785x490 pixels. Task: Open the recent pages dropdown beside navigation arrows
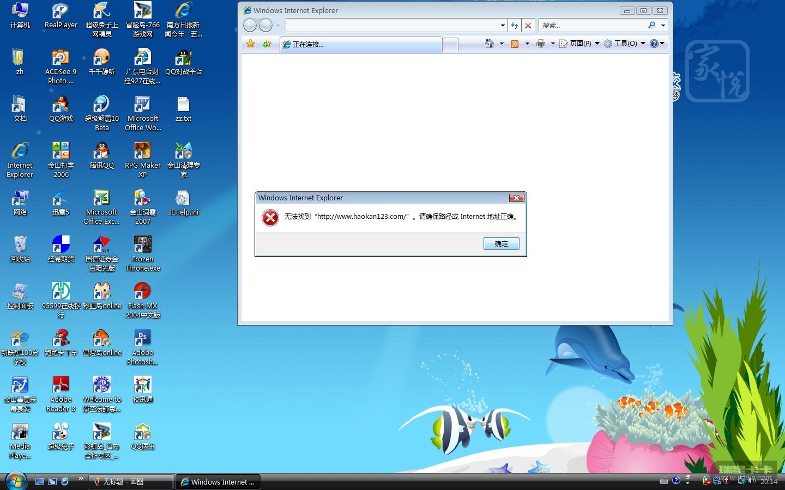tap(277, 26)
